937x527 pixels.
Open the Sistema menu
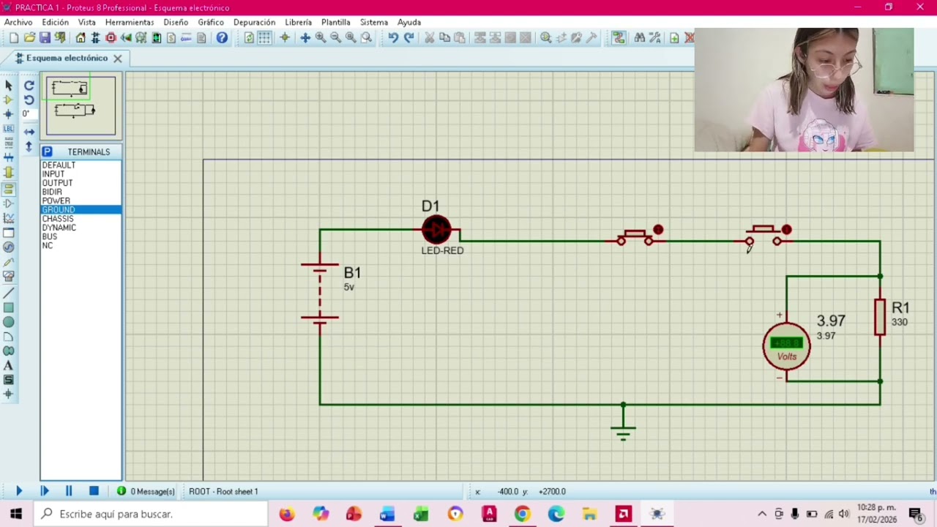click(x=373, y=22)
